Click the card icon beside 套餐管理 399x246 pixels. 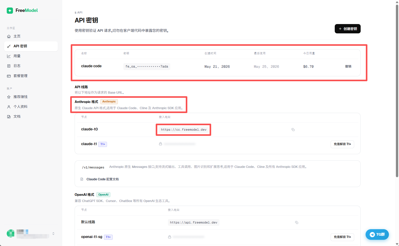click(x=9, y=76)
